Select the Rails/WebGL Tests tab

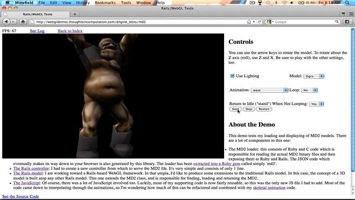[35, 14]
